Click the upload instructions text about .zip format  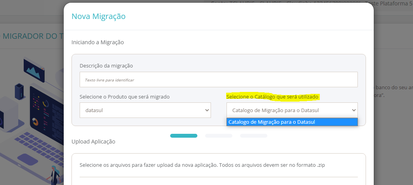tap(202, 165)
